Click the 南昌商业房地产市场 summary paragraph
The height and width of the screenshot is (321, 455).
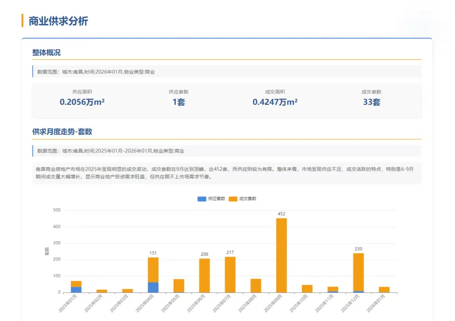227,173
